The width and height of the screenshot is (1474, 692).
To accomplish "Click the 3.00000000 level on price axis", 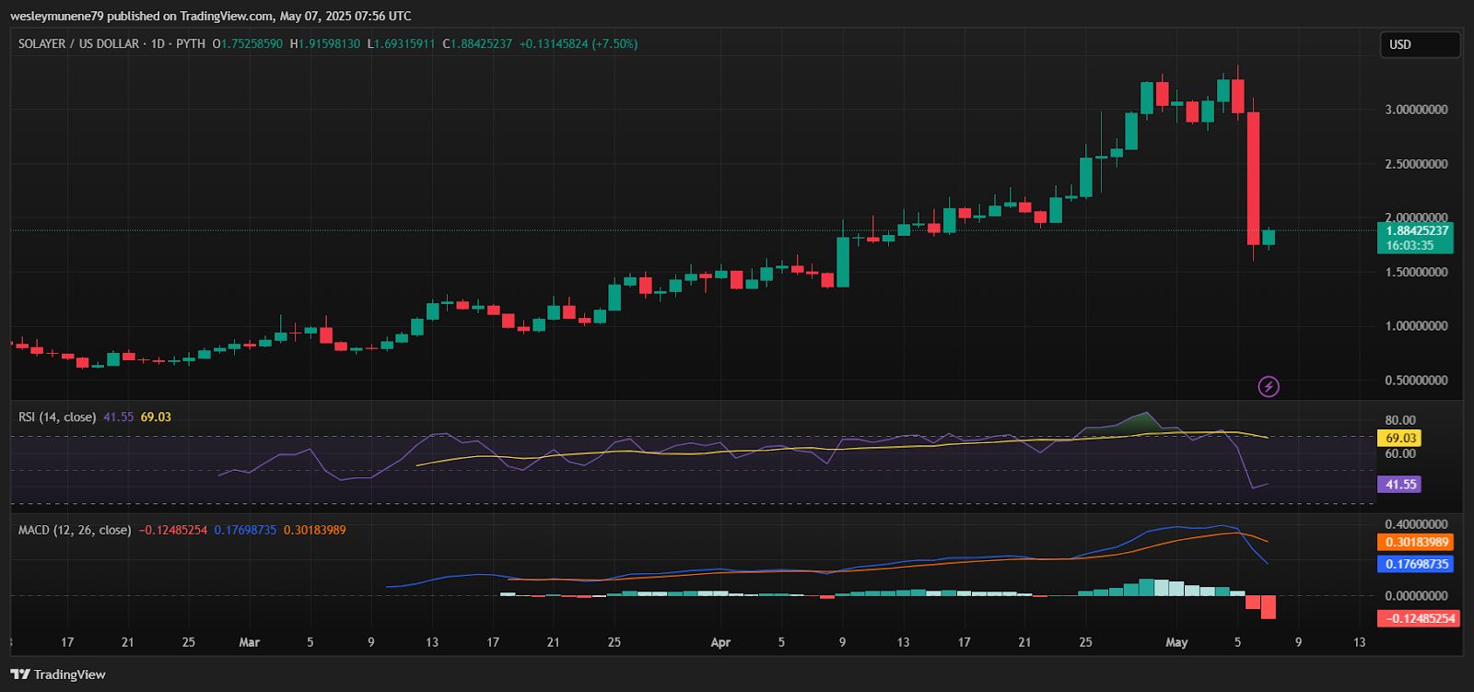I will click(x=1416, y=110).
